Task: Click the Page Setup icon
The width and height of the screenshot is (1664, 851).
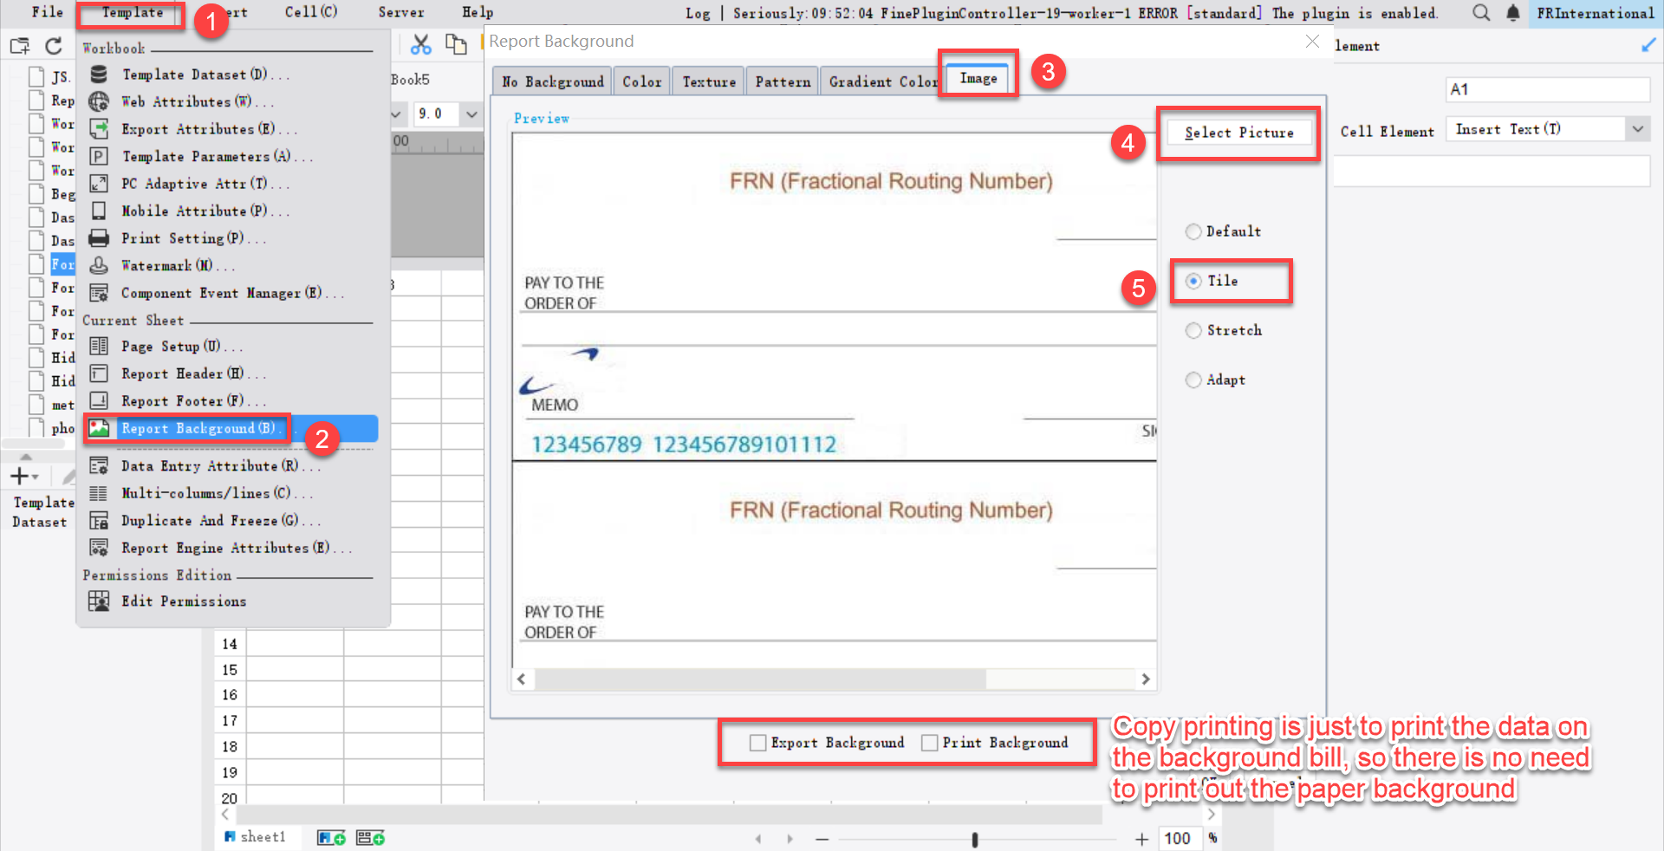Action: [98, 347]
